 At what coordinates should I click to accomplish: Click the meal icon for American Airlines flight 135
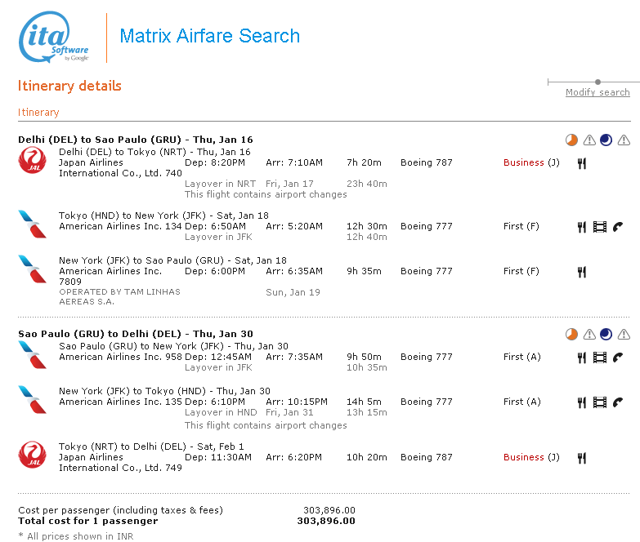pos(582,402)
